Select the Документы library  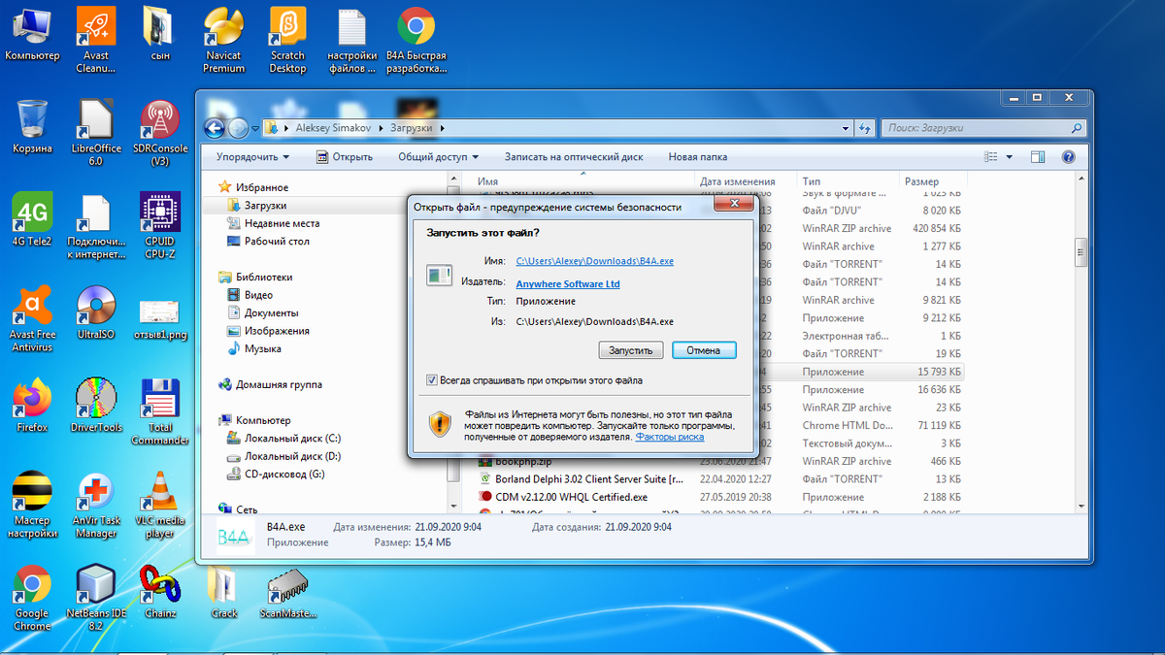click(x=271, y=312)
